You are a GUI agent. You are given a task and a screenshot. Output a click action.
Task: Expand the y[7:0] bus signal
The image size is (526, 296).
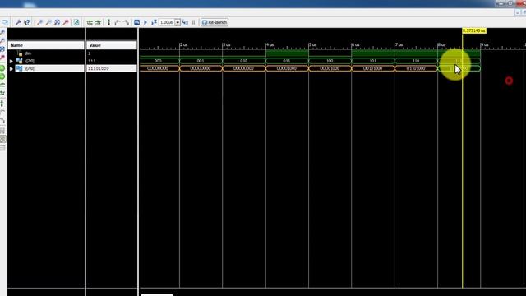(11, 68)
